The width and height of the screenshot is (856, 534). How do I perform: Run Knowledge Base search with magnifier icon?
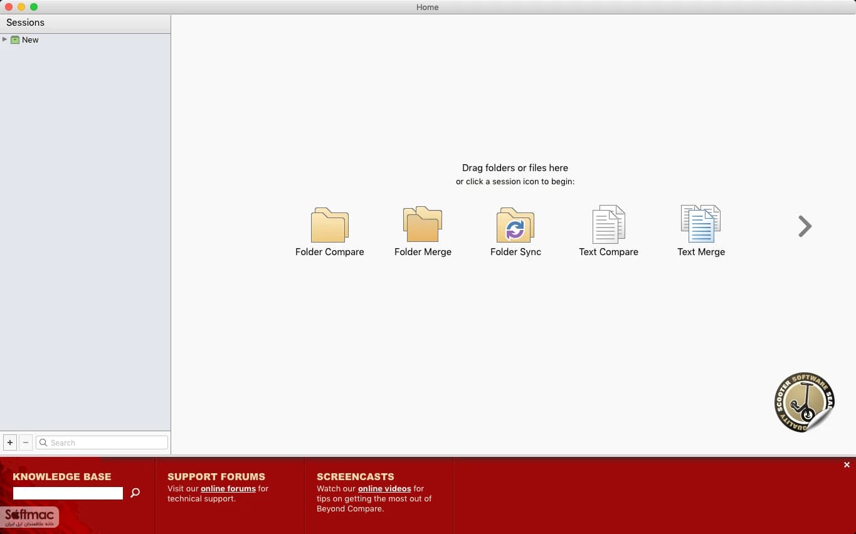click(135, 493)
